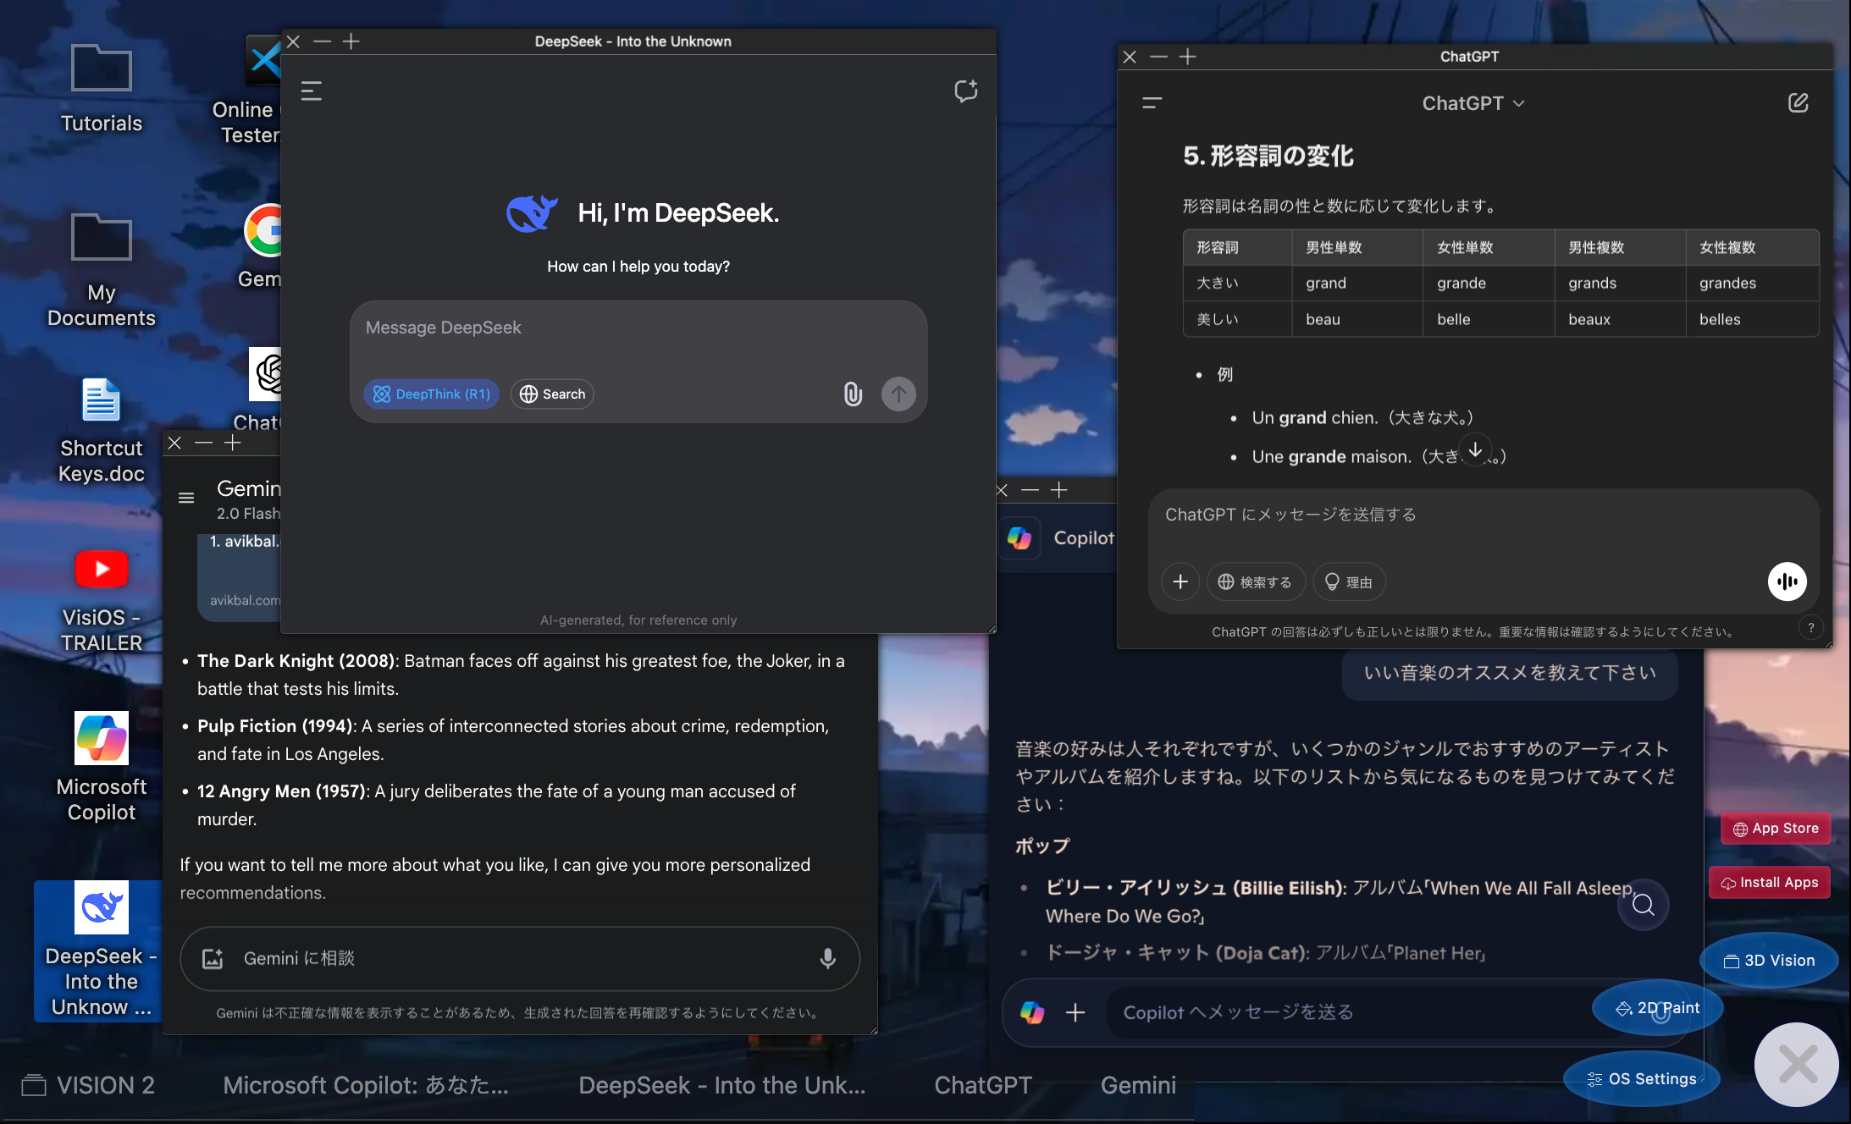Screen dimensions: 1851x1124
Task: Click the Gemini microphone icon
Action: (x=828, y=959)
